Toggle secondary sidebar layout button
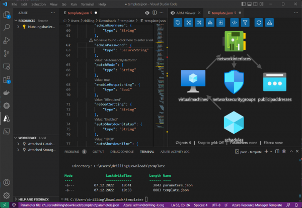This screenshot has width=302, height=208. click(255, 4)
